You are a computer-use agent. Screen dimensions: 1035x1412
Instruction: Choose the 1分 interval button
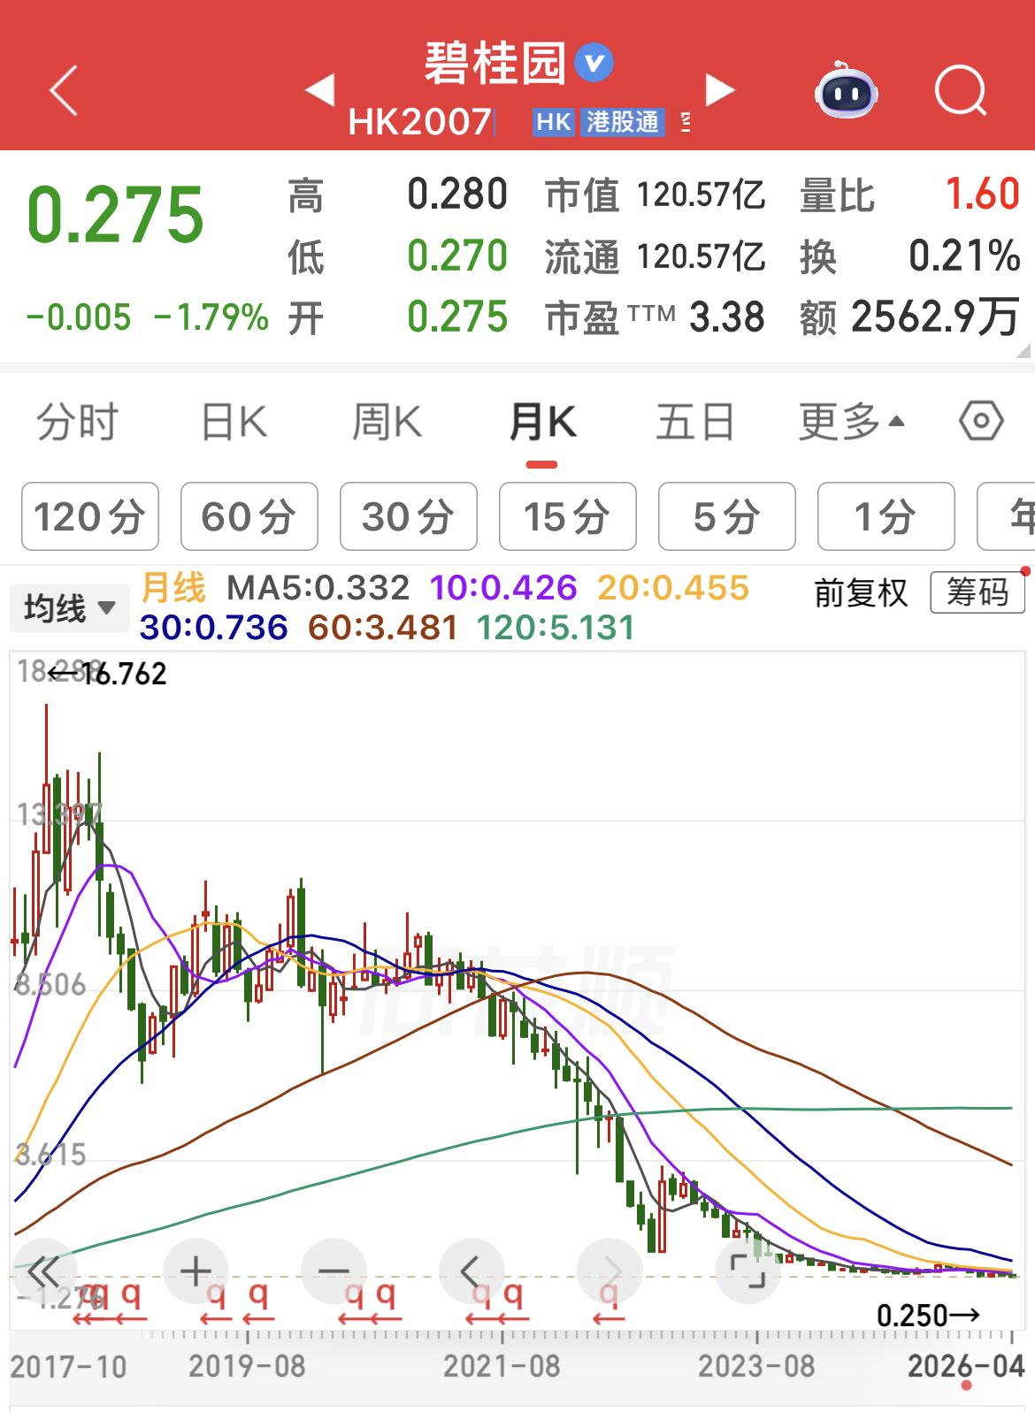click(x=886, y=516)
